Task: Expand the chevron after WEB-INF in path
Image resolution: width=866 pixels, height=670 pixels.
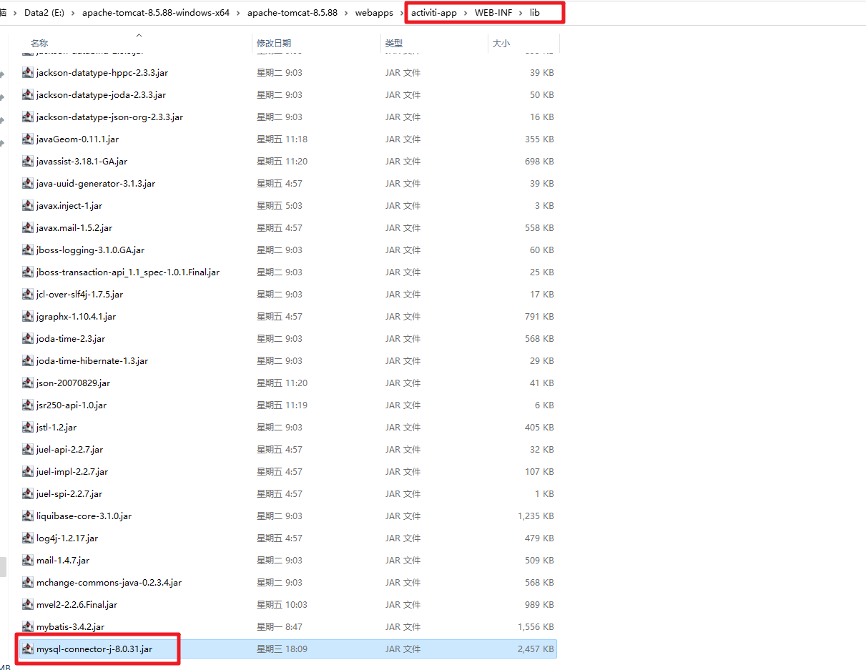Action: click(521, 14)
